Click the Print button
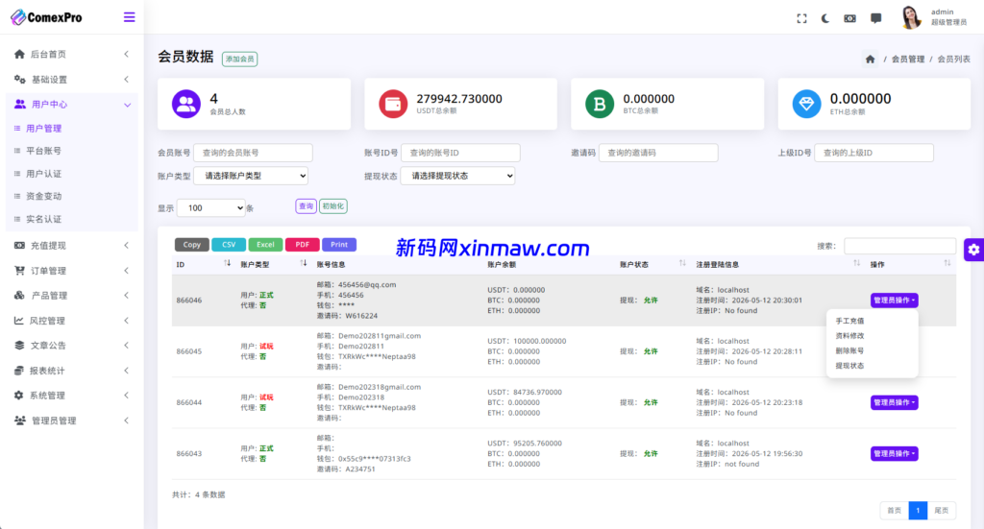Image resolution: width=984 pixels, height=529 pixels. coord(339,245)
